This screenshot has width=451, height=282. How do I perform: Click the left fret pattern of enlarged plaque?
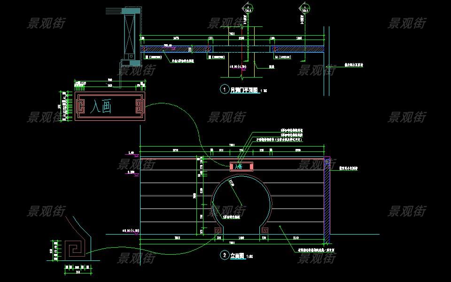82,106
